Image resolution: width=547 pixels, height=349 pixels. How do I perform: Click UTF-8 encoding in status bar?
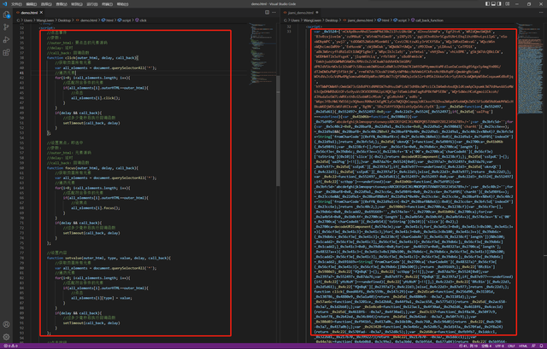pos(500,346)
